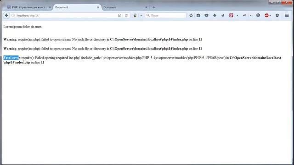Go back with the back arrow button
Image resolution: width=294 pixels, height=165 pixels.
tap(6, 15)
